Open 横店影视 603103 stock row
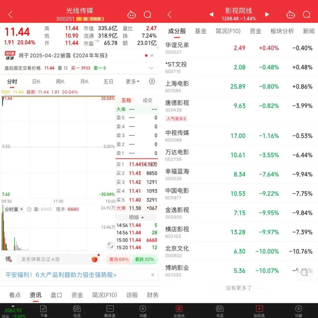This screenshot has width=318, height=318. (x=239, y=232)
